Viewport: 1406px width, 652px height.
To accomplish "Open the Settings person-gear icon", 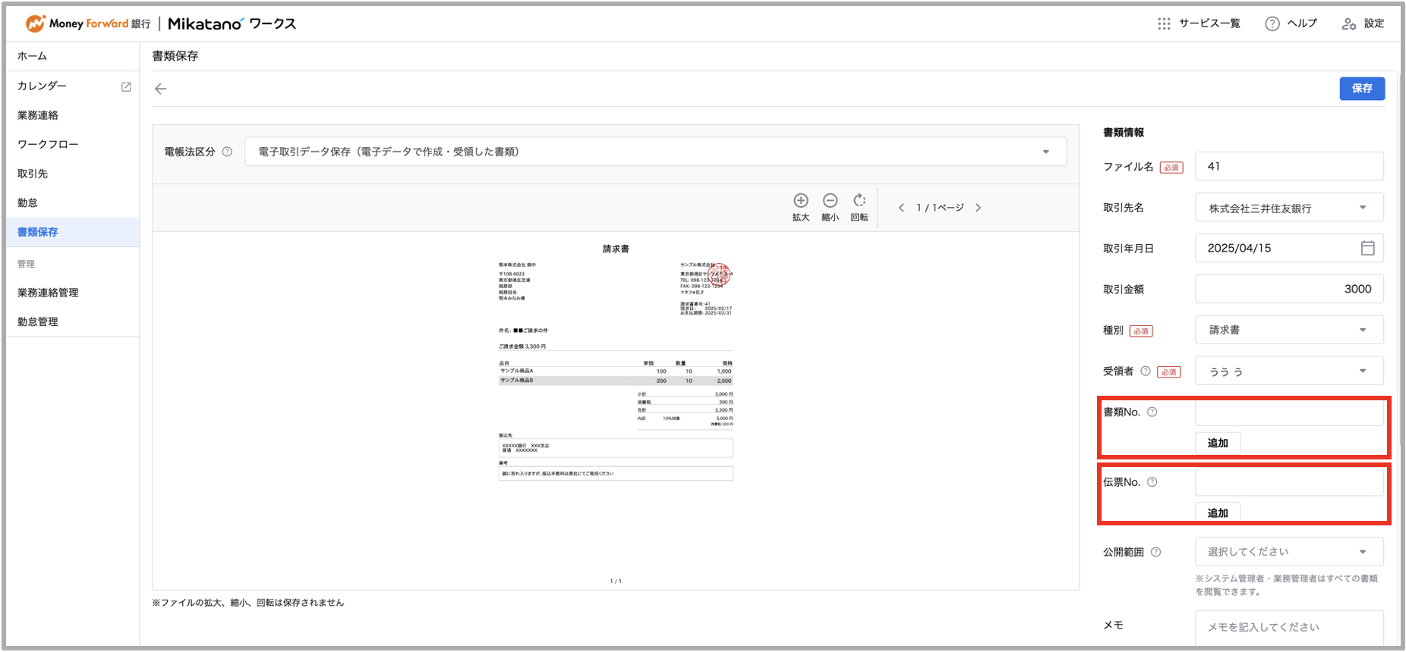I will pyautogui.click(x=1349, y=24).
